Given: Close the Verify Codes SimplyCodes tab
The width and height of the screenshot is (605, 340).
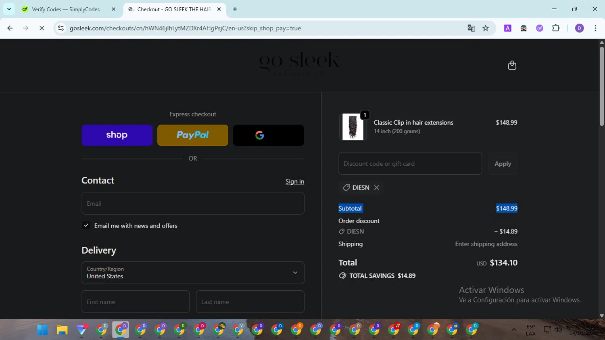Looking at the screenshot, I should [113, 9].
